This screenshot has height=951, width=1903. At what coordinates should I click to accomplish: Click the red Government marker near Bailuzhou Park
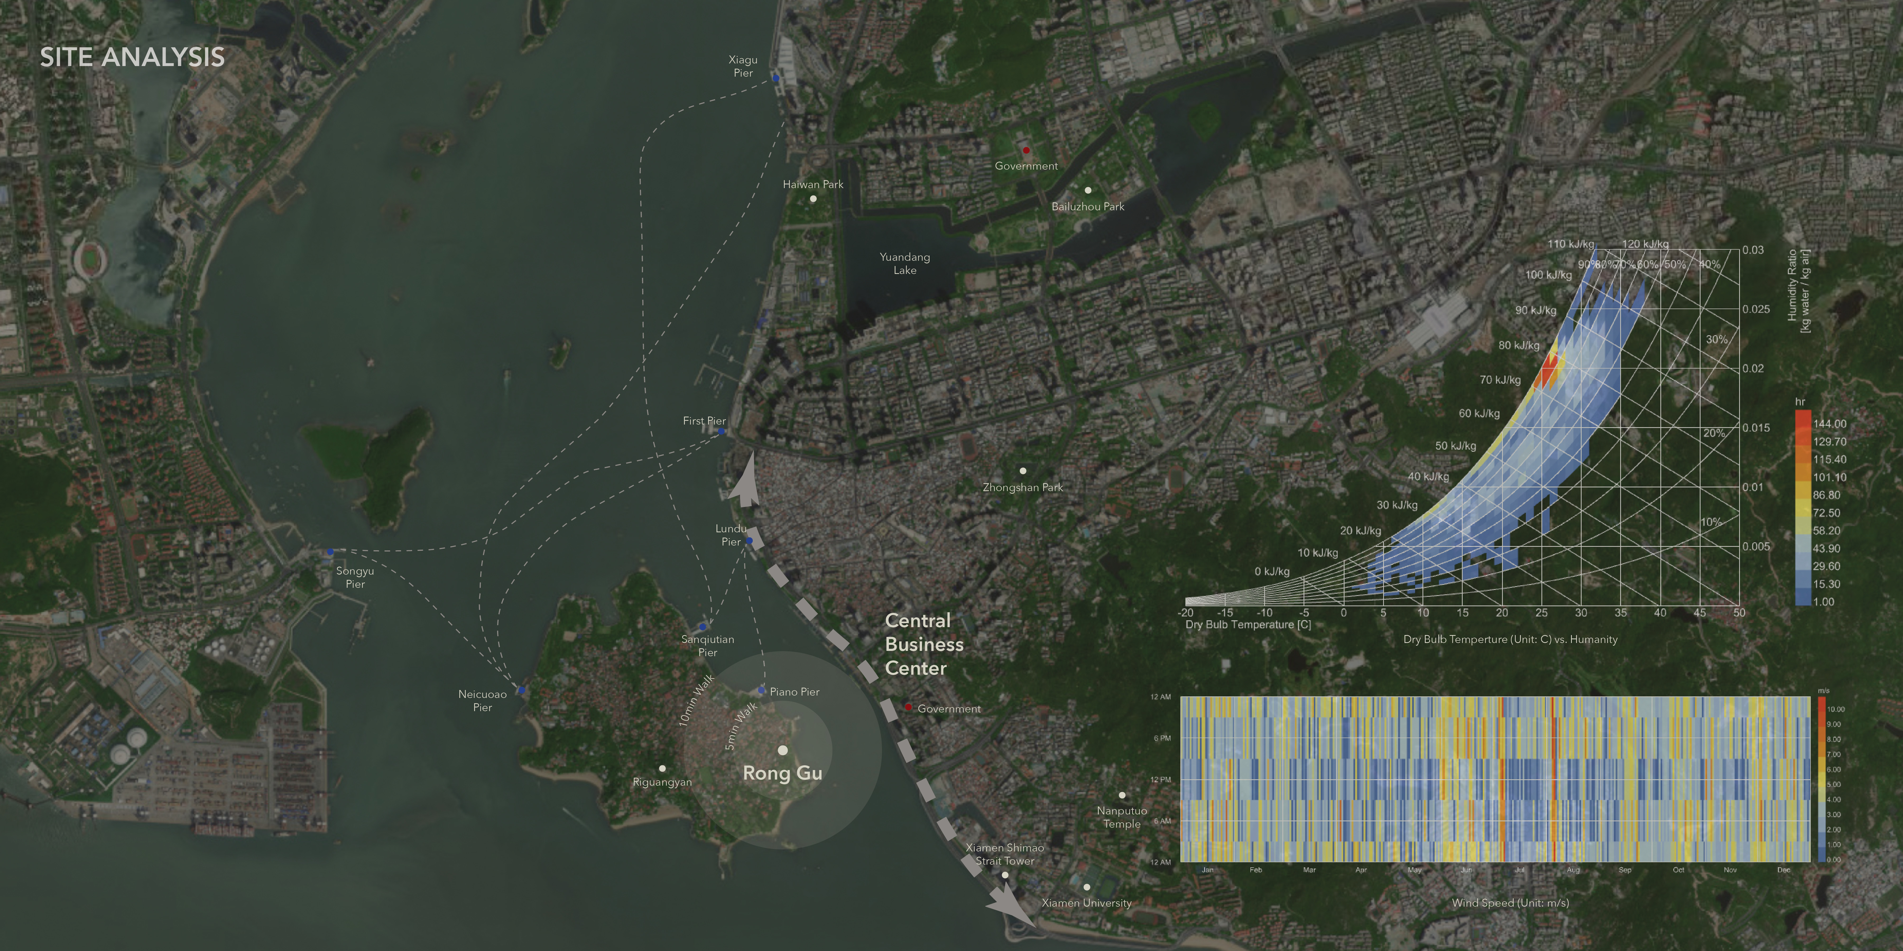coord(1026,151)
